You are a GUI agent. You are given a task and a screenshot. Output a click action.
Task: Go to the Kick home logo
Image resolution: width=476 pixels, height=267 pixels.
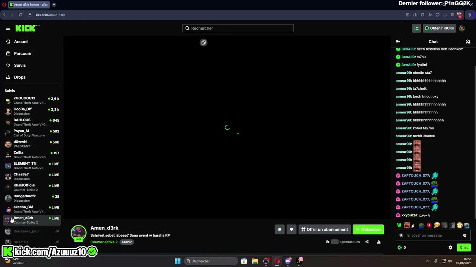27,28
